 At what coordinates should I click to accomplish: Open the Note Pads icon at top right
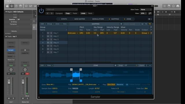click(169, 6)
